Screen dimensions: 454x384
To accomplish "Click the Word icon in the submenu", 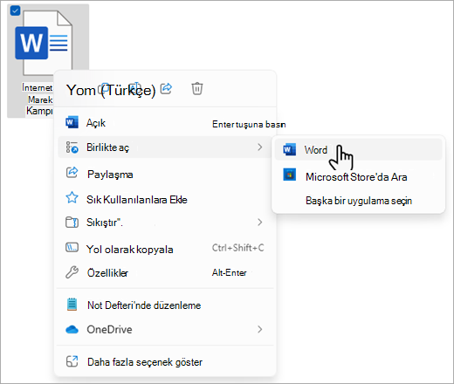I will [289, 149].
